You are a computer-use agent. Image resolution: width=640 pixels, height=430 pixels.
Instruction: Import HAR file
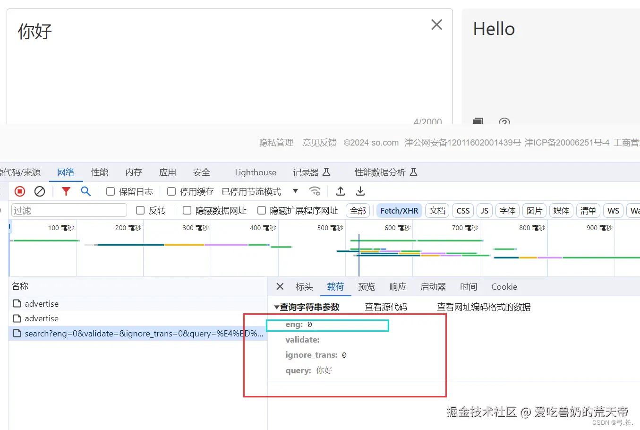(x=341, y=191)
